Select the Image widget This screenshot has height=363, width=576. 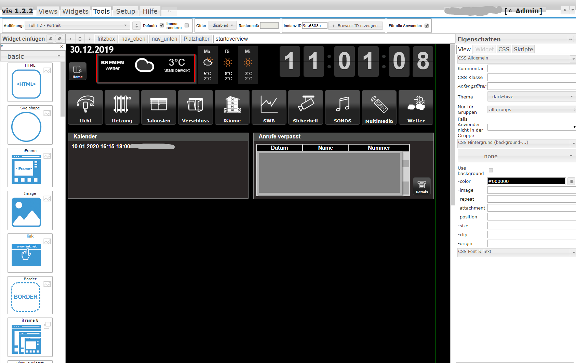30,210
